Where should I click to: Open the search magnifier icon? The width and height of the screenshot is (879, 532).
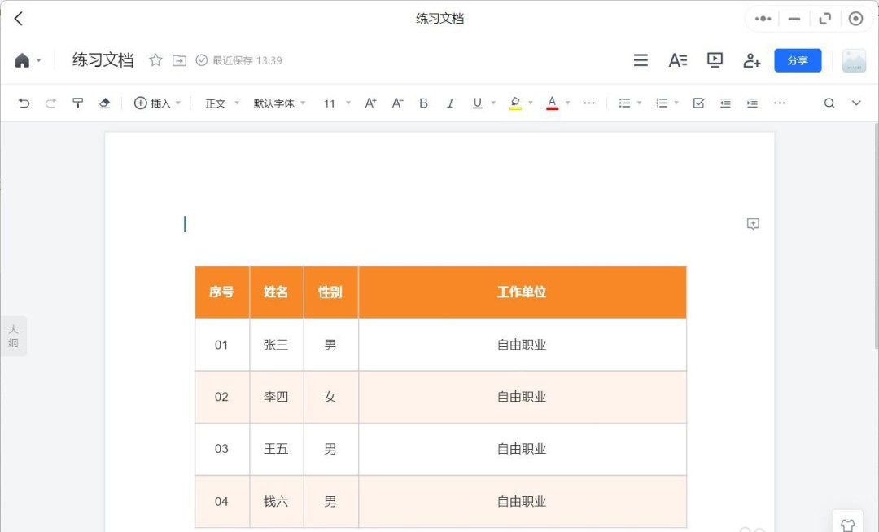coord(829,103)
